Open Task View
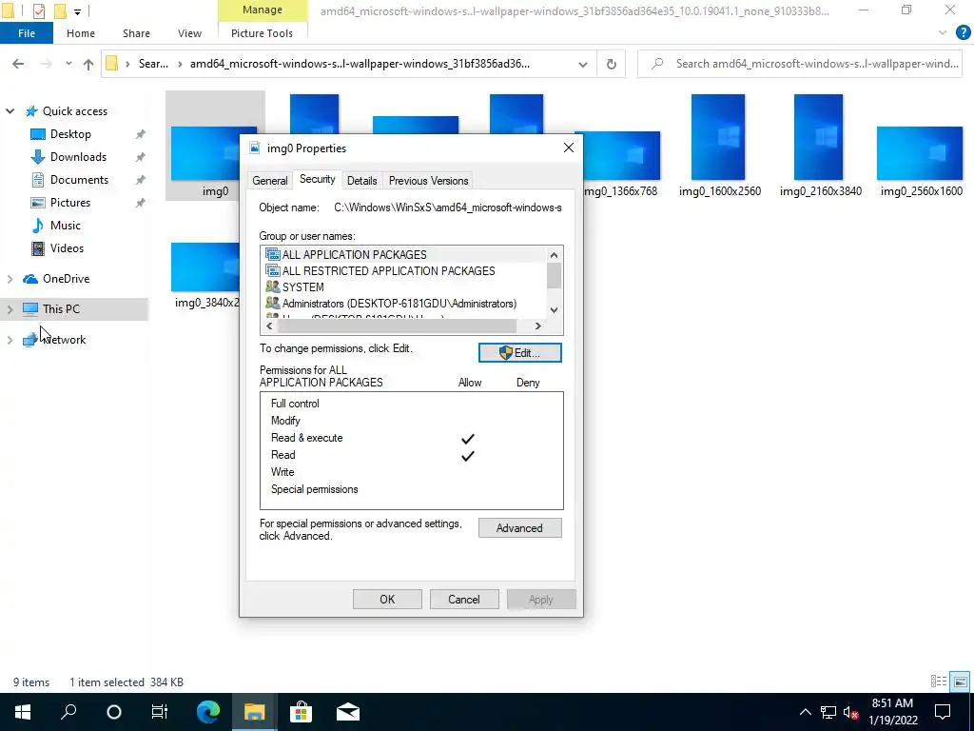 (160, 712)
